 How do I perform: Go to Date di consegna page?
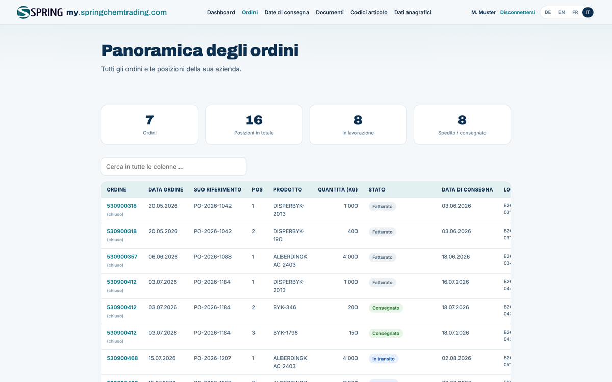click(x=287, y=12)
